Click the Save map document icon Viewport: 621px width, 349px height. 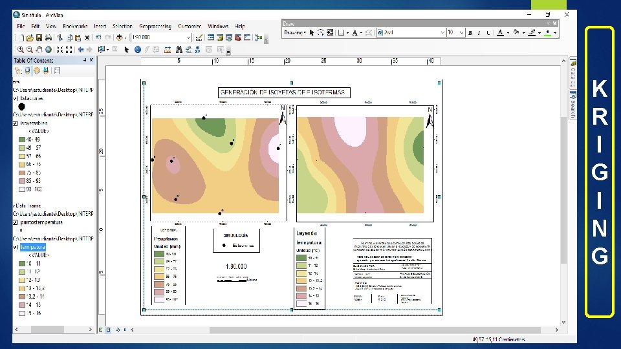pyautogui.click(x=39, y=37)
